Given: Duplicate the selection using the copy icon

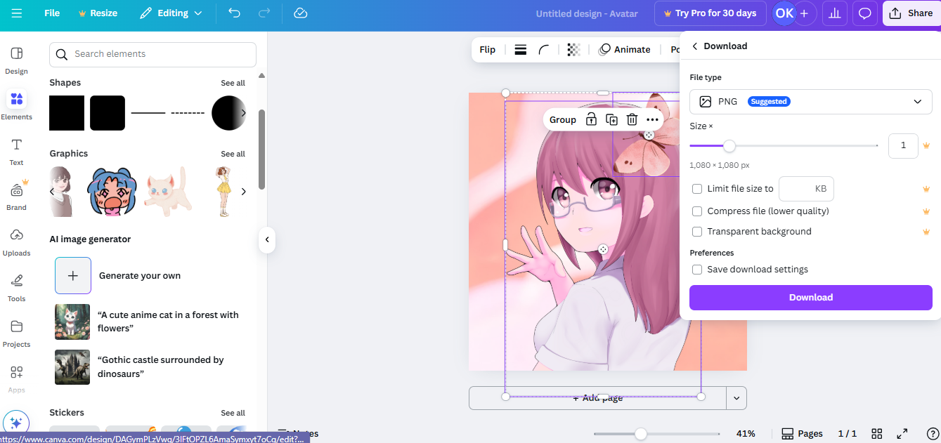Looking at the screenshot, I should (611, 119).
